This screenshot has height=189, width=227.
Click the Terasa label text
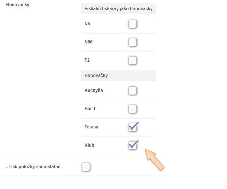[91, 127]
